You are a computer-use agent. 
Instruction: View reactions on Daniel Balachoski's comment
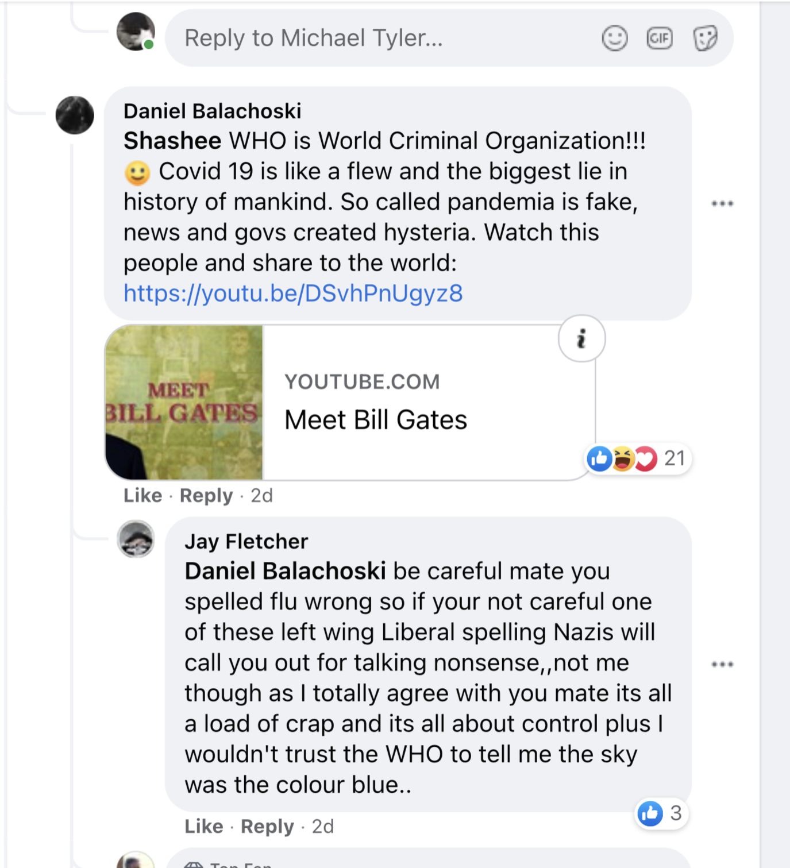pyautogui.click(x=637, y=459)
